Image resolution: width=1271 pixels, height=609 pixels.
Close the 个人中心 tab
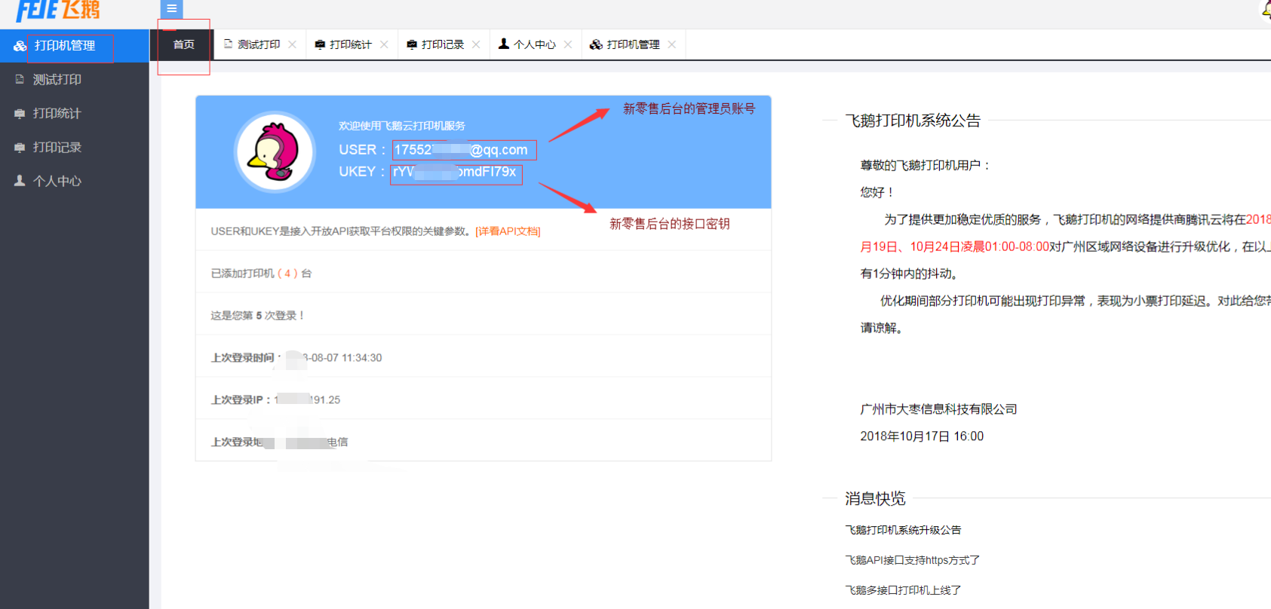coord(568,44)
